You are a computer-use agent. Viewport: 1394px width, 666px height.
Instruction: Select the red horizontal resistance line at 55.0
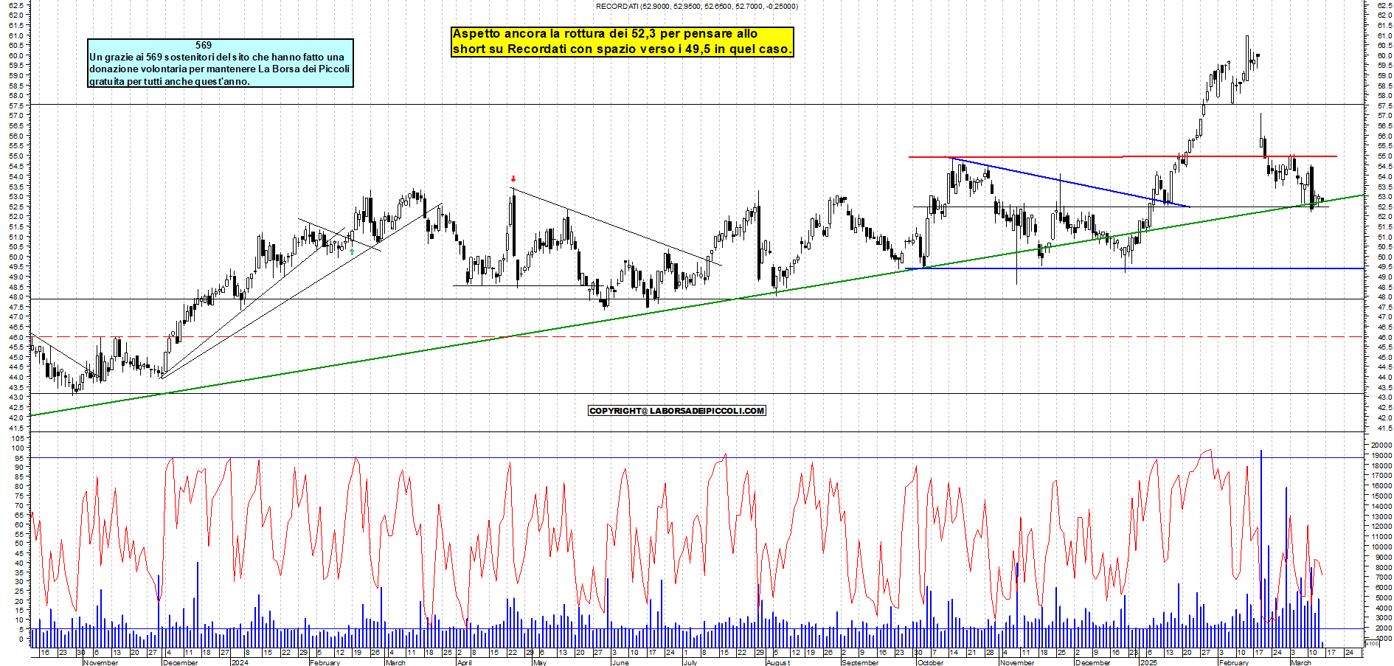1123,156
